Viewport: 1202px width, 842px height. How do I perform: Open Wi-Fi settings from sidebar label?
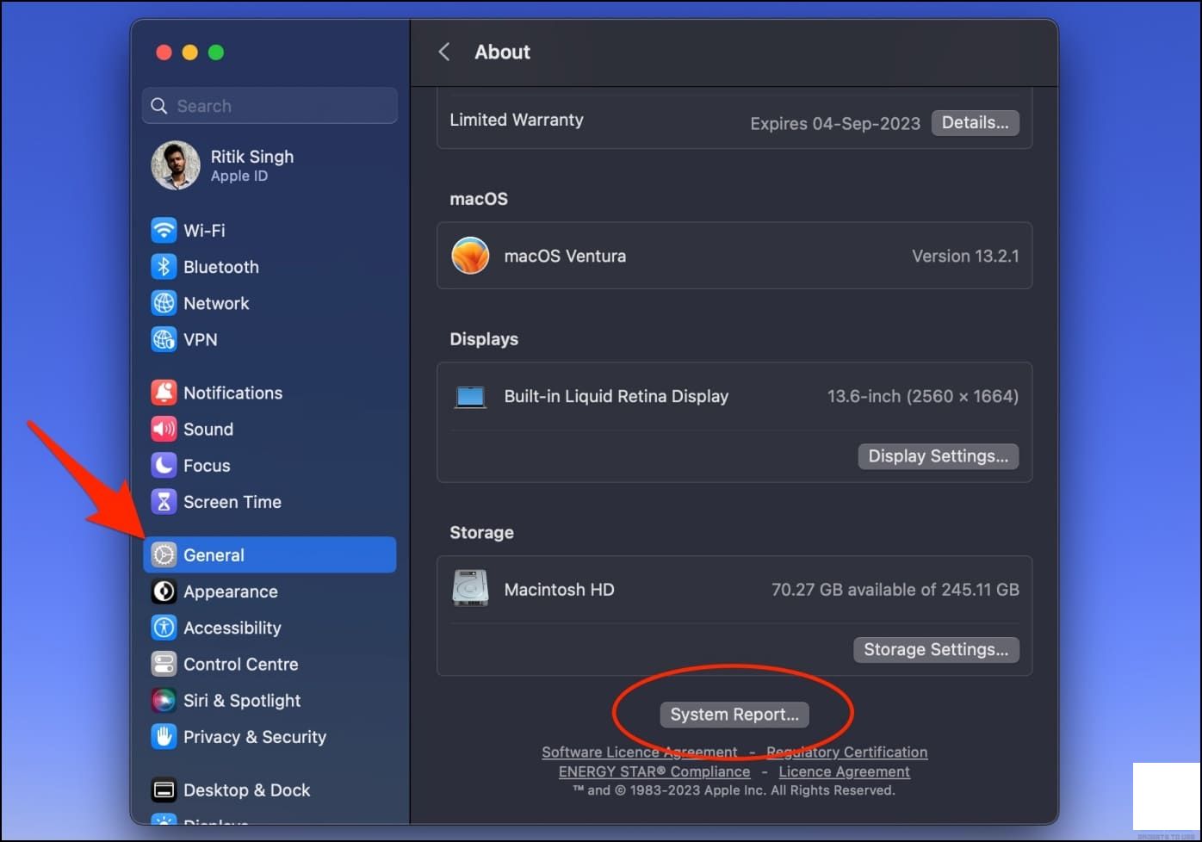point(204,231)
